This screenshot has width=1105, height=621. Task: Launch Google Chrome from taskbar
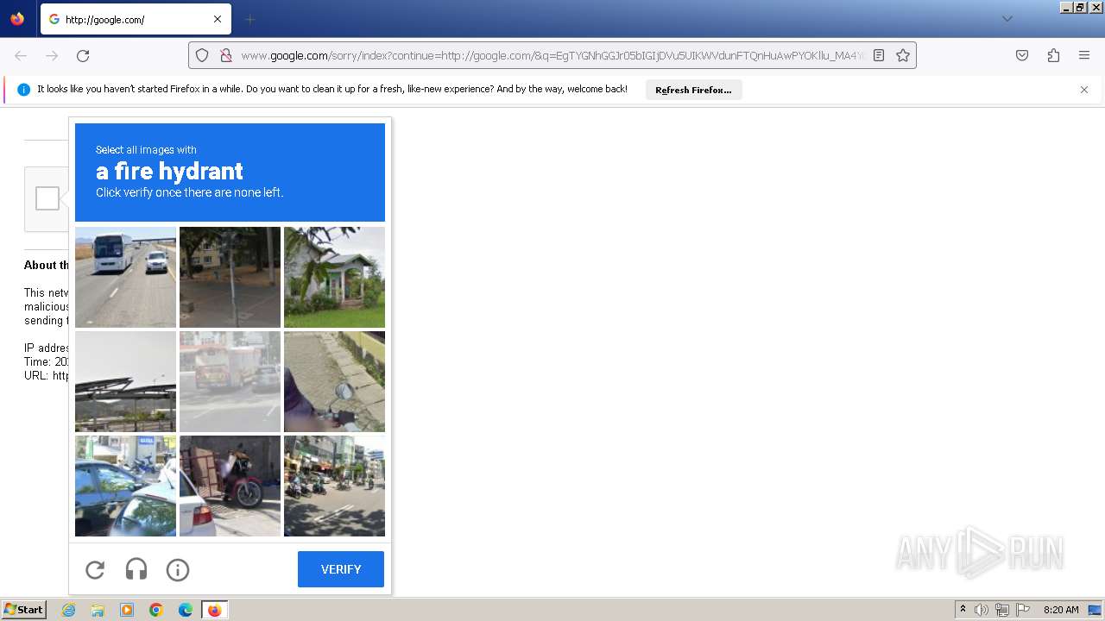pyautogui.click(x=156, y=610)
